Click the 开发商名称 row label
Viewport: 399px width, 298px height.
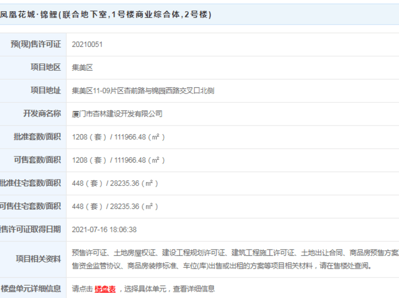pyautogui.click(x=42, y=114)
